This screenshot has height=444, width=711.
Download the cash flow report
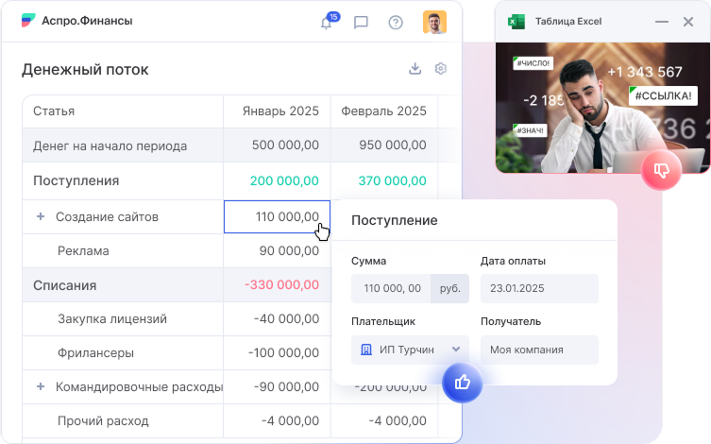tap(415, 69)
